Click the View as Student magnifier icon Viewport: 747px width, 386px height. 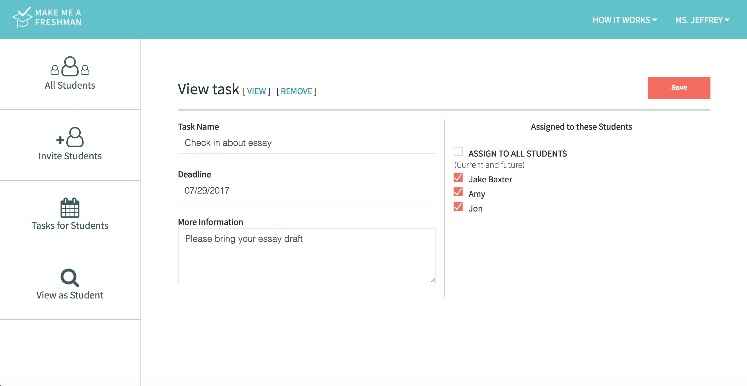tap(70, 278)
